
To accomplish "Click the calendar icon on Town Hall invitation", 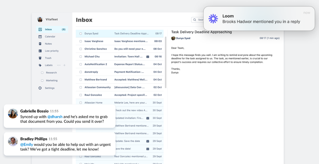I will [148, 57].
